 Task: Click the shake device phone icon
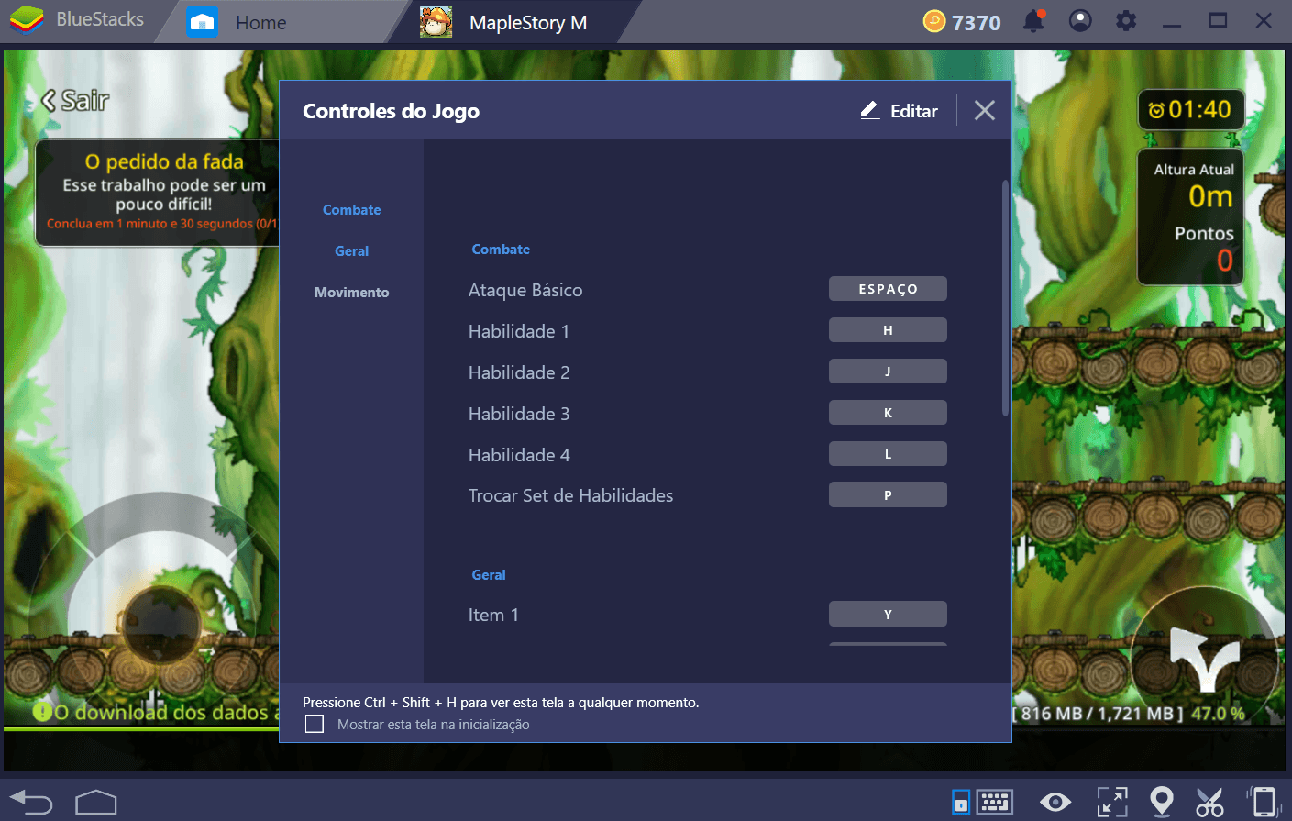(x=1264, y=802)
